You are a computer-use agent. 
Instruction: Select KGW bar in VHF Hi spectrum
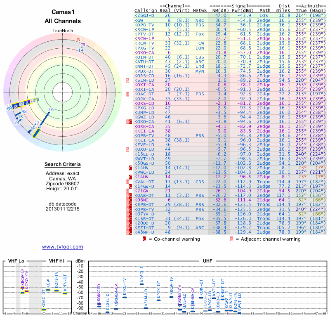click(48, 290)
